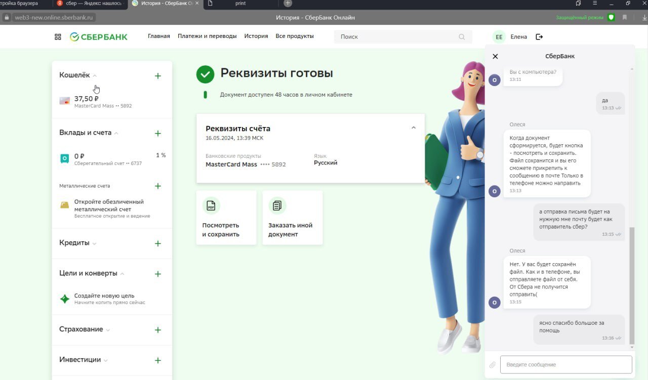Collapse the Кошелёк section
This screenshot has width=648, height=380.
95,76
